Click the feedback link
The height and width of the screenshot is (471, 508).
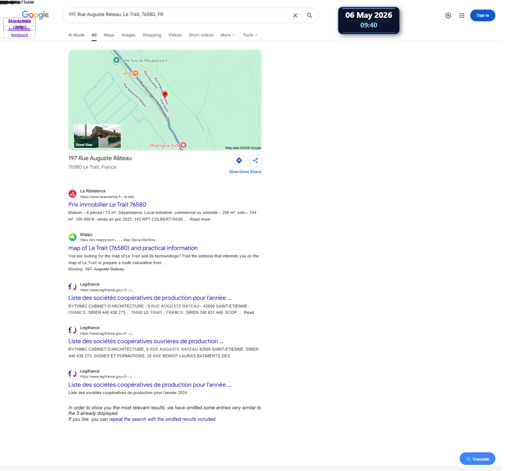coord(20,35)
